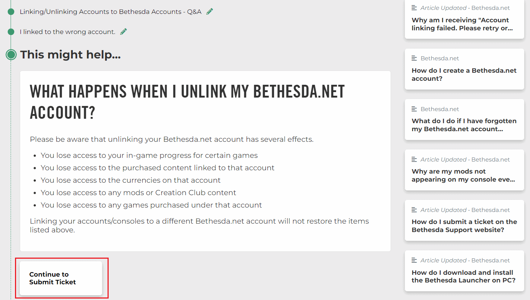Edit the "Linking/Unlinking Accounts" question
The height and width of the screenshot is (300, 530).
point(209,11)
